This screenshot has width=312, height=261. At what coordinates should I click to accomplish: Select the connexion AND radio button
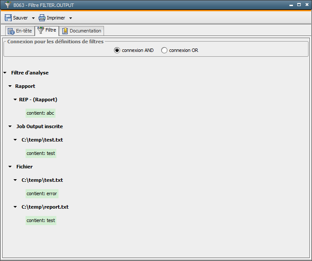[x=117, y=50]
